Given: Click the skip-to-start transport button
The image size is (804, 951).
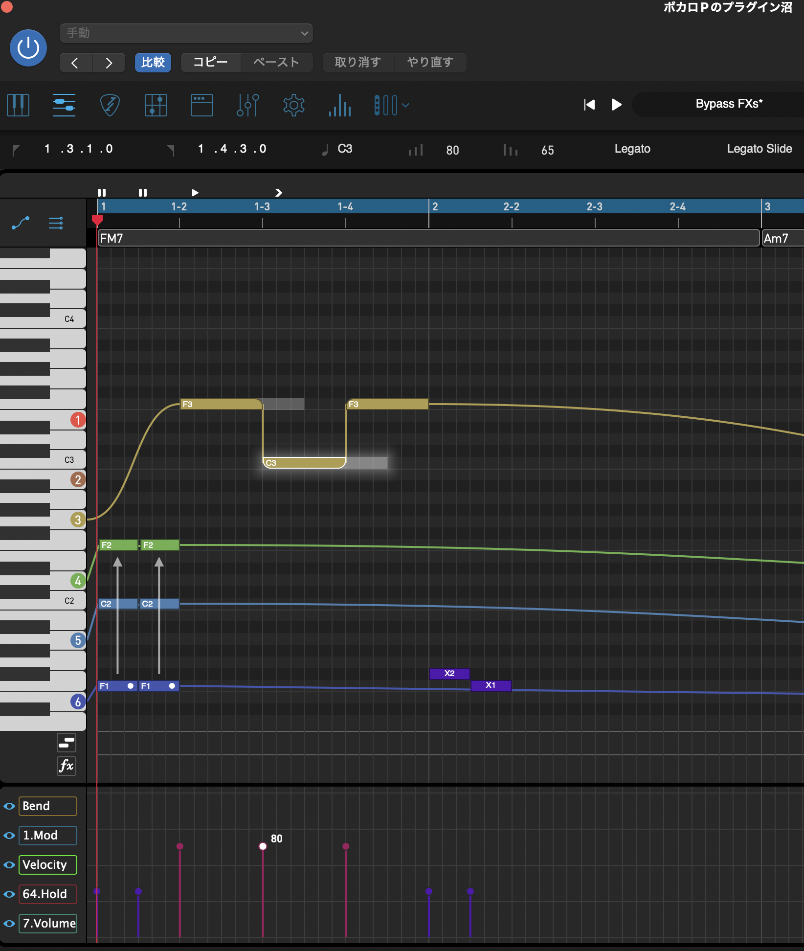Looking at the screenshot, I should click(589, 105).
